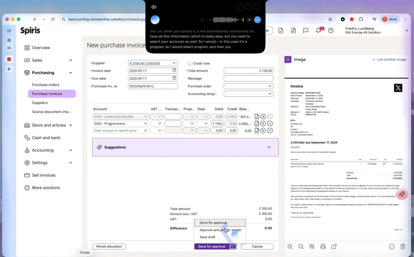The image size is (414, 257).
Task: Open the report chart document icon in header
Action: coord(281,30)
